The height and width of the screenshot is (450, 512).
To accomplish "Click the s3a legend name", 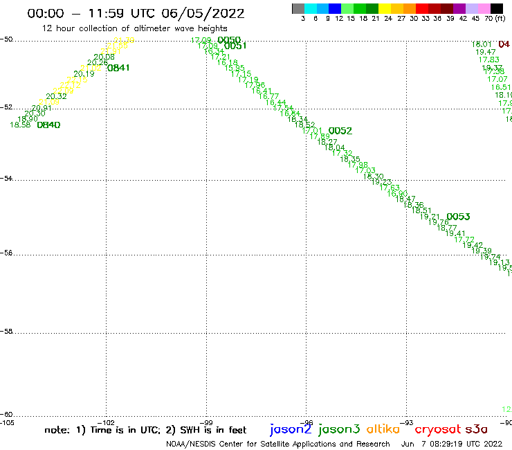I will point(477,429).
